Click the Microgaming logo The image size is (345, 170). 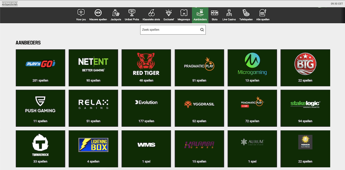(252, 64)
